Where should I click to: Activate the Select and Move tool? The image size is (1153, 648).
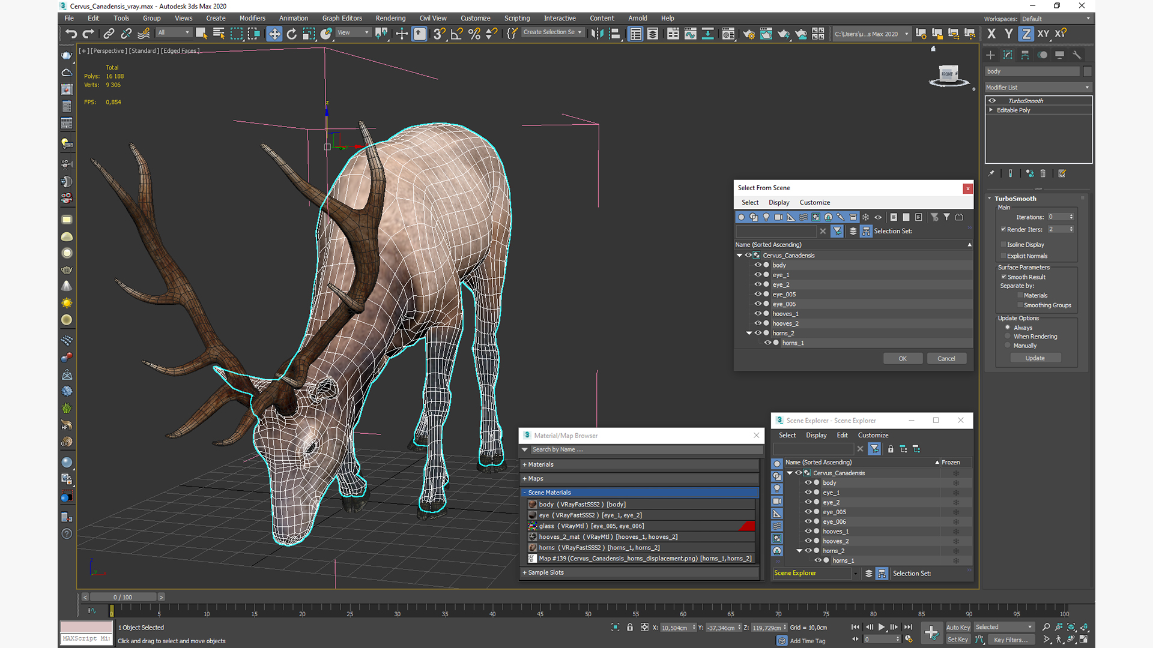click(x=274, y=34)
